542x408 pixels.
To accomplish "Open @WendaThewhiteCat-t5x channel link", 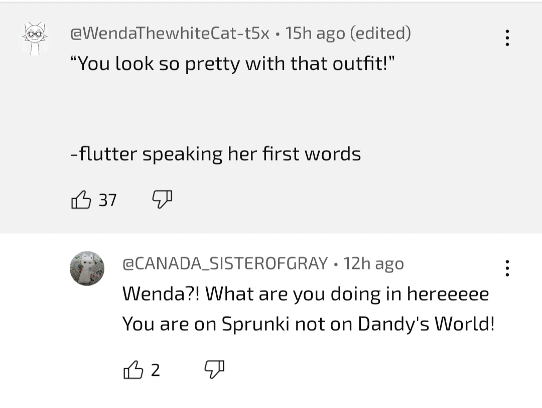I will (169, 34).
